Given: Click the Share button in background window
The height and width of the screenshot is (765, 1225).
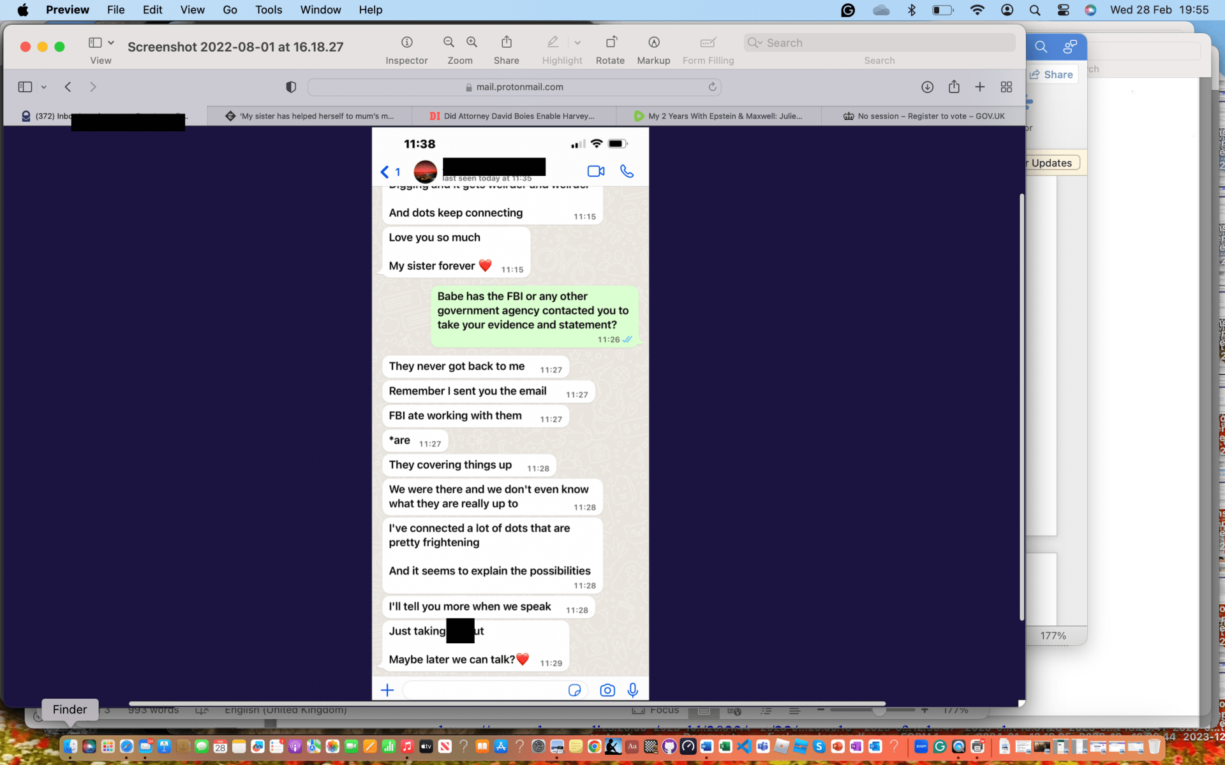Looking at the screenshot, I should (1051, 75).
